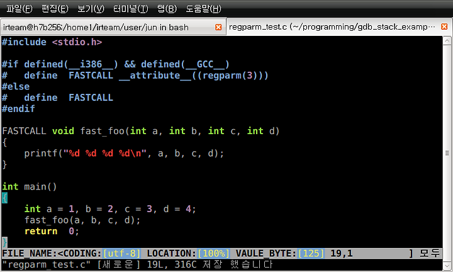Place cursor on main's opening brace
Screen dimensions: 453x272
pyautogui.click(x=4, y=198)
